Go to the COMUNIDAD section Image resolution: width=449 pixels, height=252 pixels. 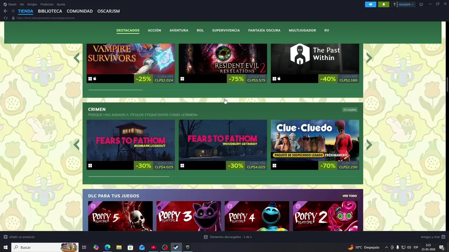(80, 11)
